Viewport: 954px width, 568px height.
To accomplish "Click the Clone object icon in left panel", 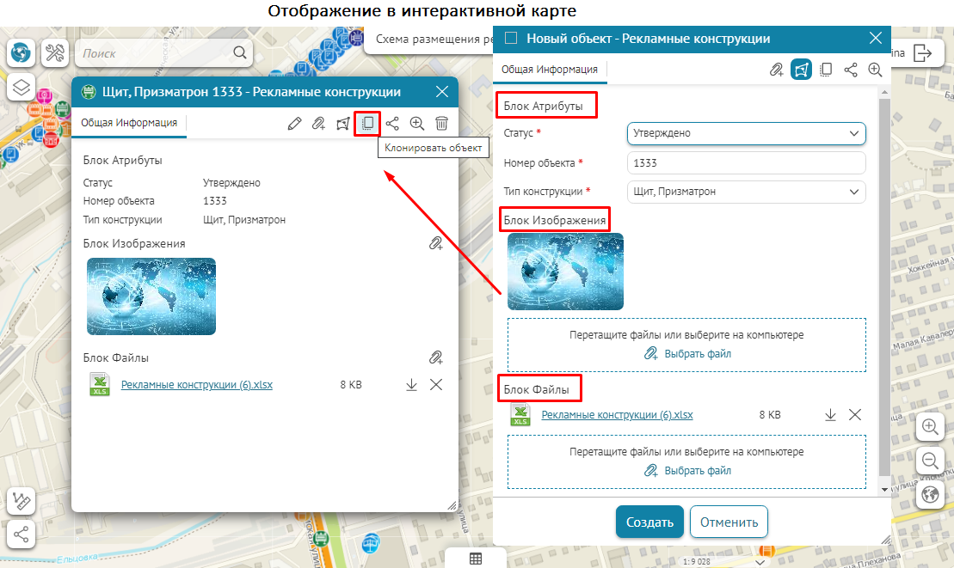I will (x=367, y=124).
